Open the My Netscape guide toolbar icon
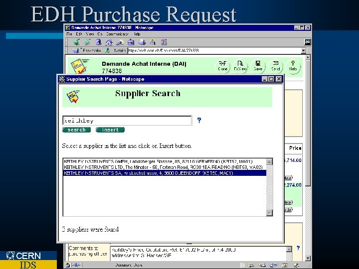The height and width of the screenshot is (269, 359). (x=131, y=42)
